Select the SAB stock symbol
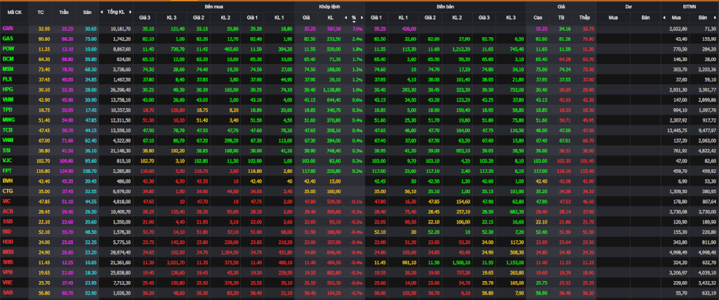Screen dimensions: 719x300 (8, 292)
